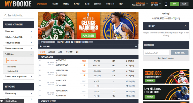Click the MyBookie logo
Viewport: 193px width, 103px height.
[18, 4]
